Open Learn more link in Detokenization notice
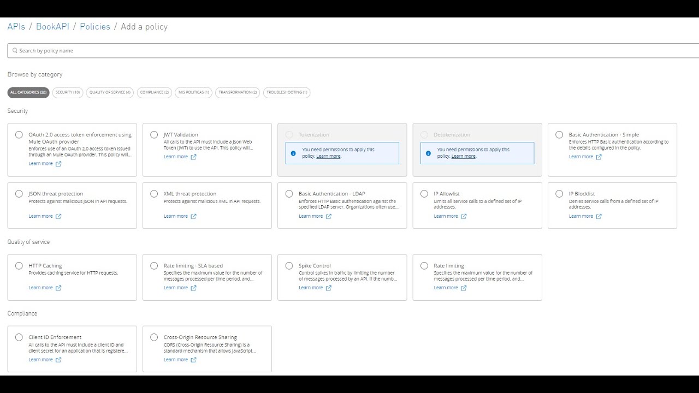 tap(463, 156)
